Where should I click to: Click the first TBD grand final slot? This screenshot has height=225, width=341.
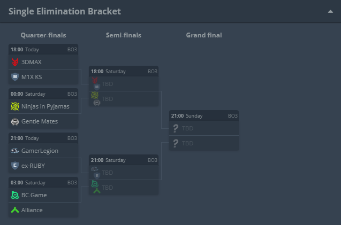click(204, 128)
